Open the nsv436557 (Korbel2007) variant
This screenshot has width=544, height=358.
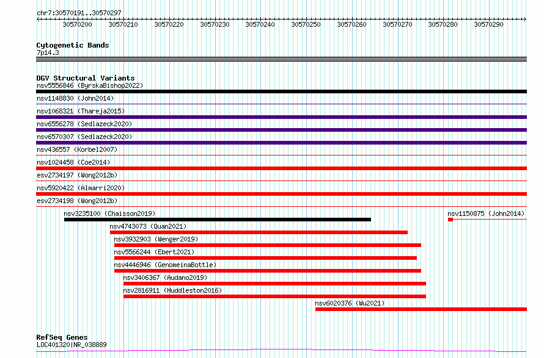pos(77,149)
